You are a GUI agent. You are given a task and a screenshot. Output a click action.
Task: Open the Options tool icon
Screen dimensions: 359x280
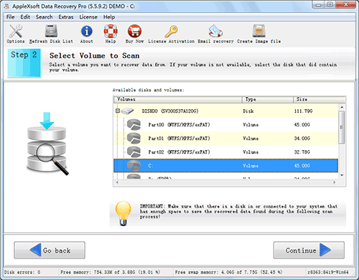point(16,32)
